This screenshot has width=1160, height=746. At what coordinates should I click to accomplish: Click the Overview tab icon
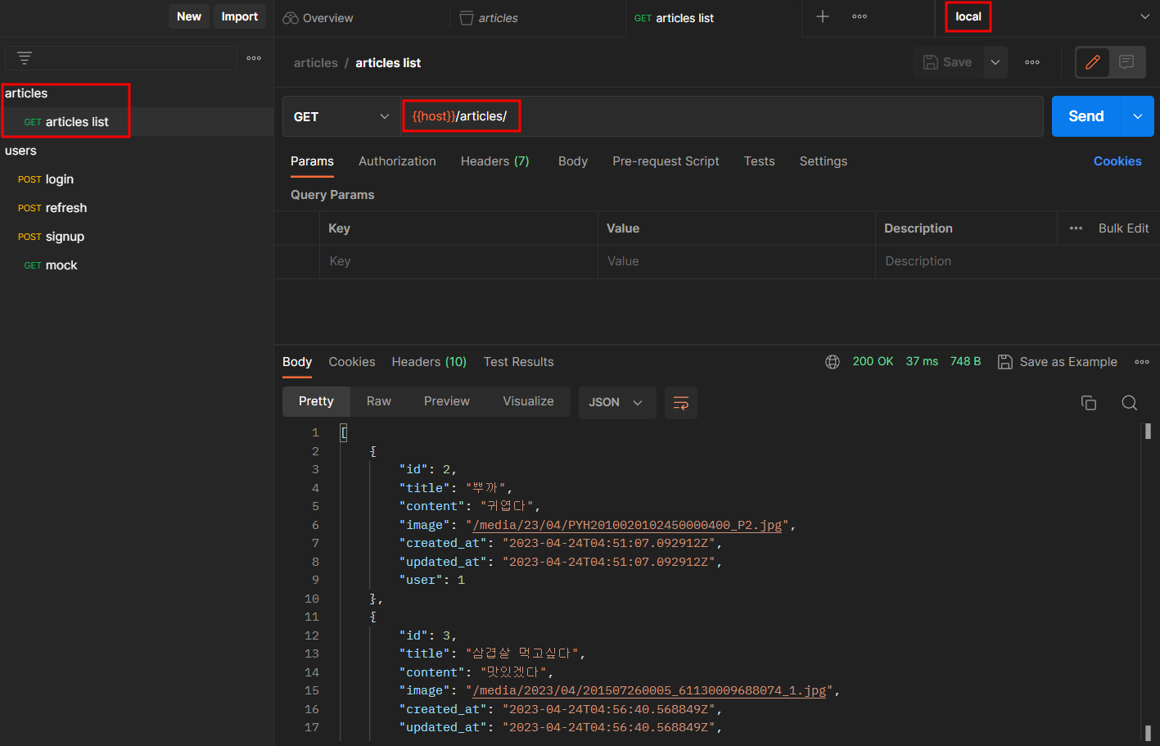point(291,18)
